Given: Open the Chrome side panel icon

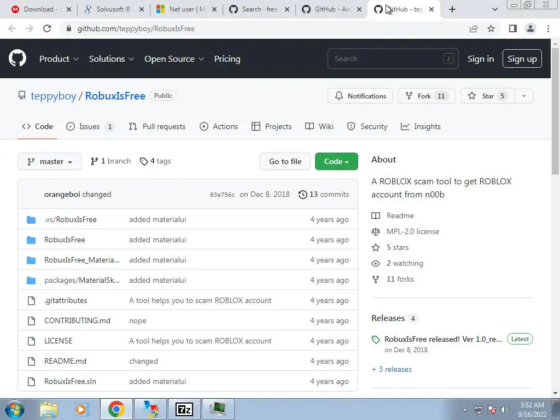Looking at the screenshot, I should (x=513, y=28).
